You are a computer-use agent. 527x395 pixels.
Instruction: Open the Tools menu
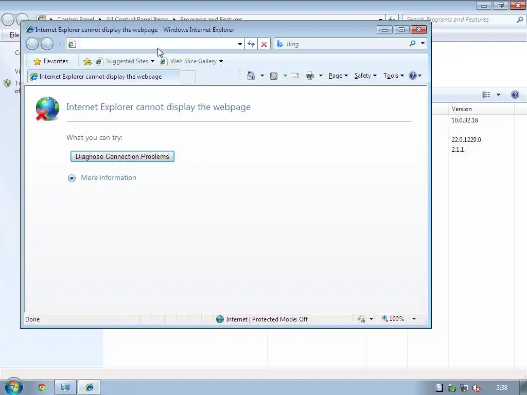[394, 76]
